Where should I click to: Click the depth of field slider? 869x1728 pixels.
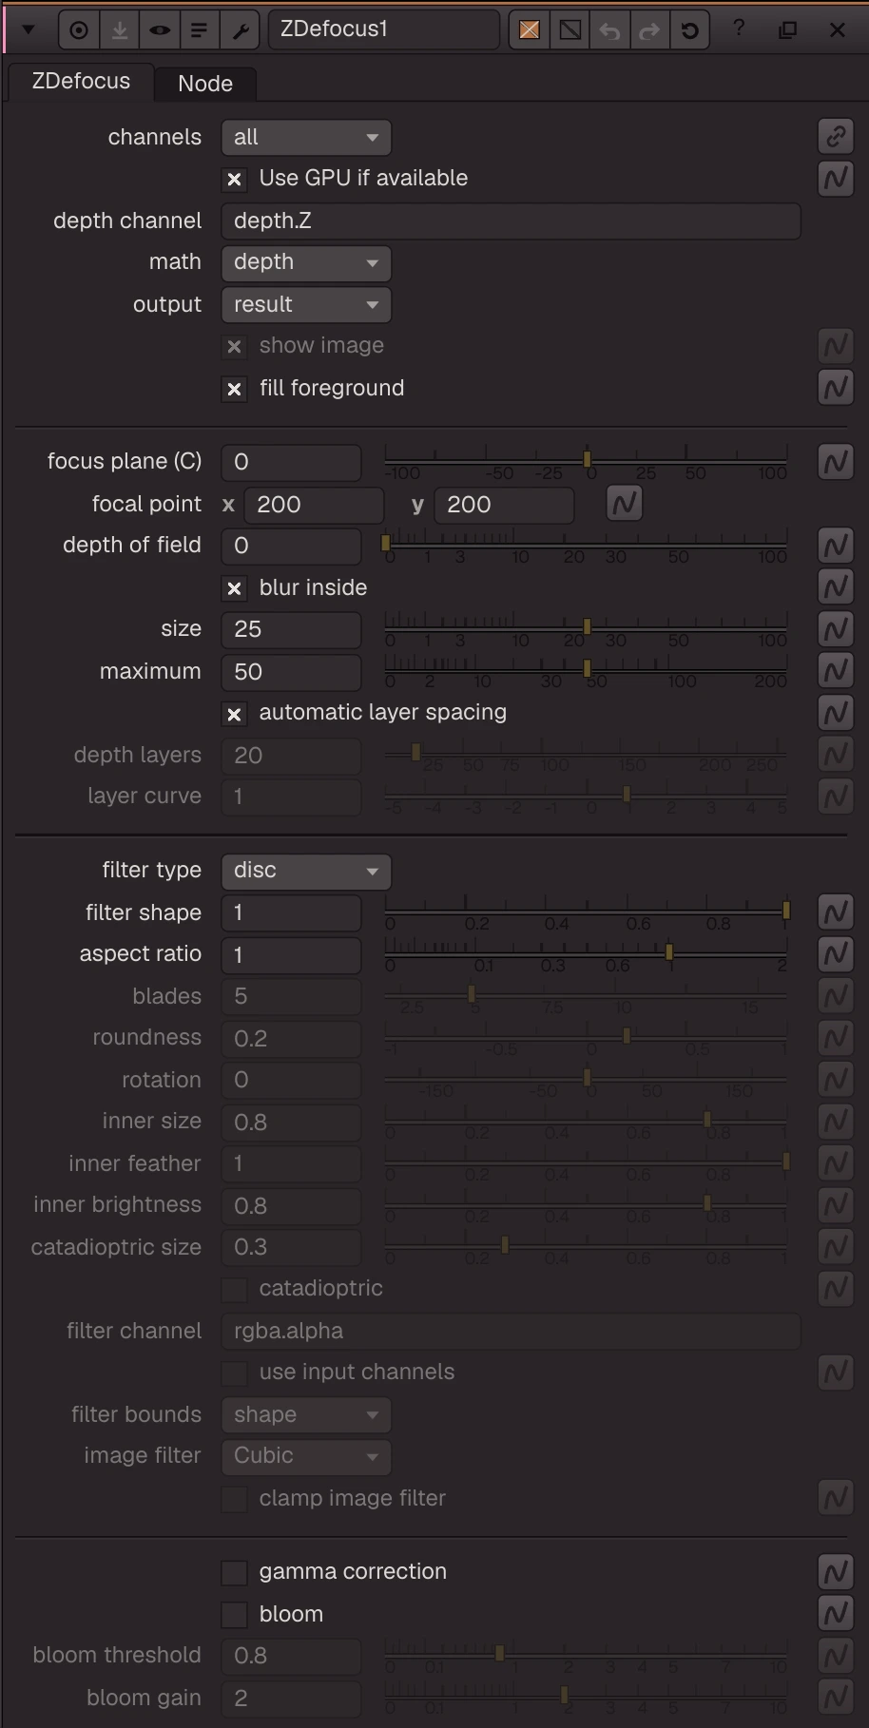point(586,545)
